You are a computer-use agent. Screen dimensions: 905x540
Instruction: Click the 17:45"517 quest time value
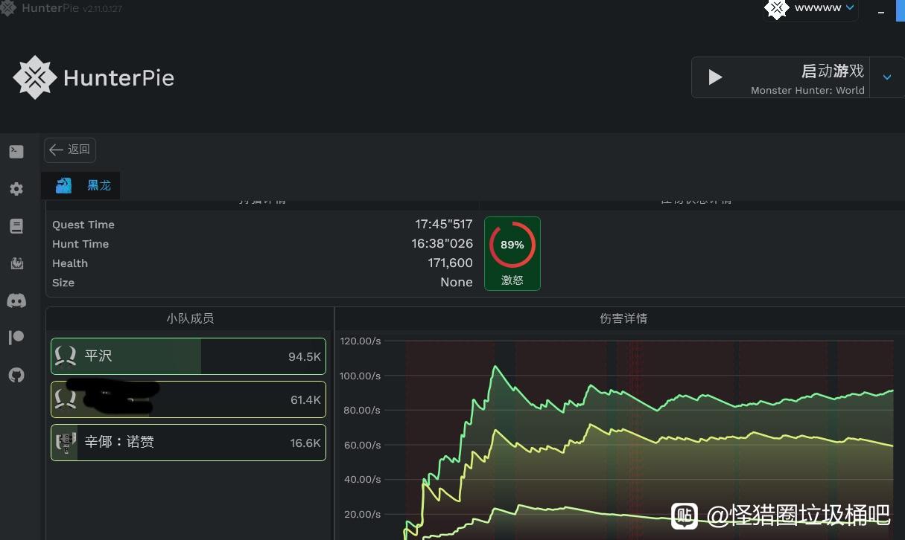click(444, 224)
